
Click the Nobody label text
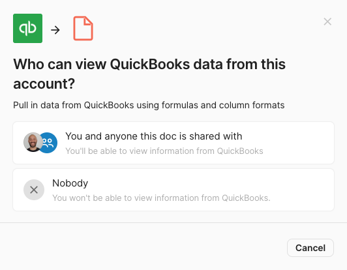point(70,183)
